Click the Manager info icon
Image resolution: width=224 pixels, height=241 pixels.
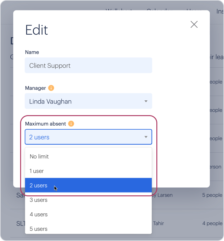point(51,88)
